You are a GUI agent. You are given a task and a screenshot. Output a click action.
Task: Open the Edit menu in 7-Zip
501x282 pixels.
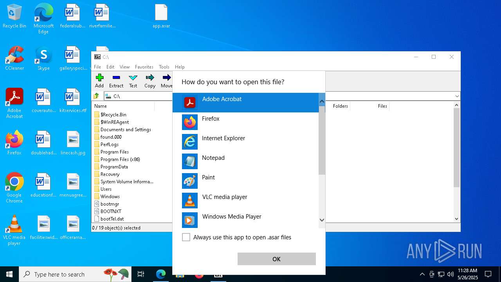(110, 67)
